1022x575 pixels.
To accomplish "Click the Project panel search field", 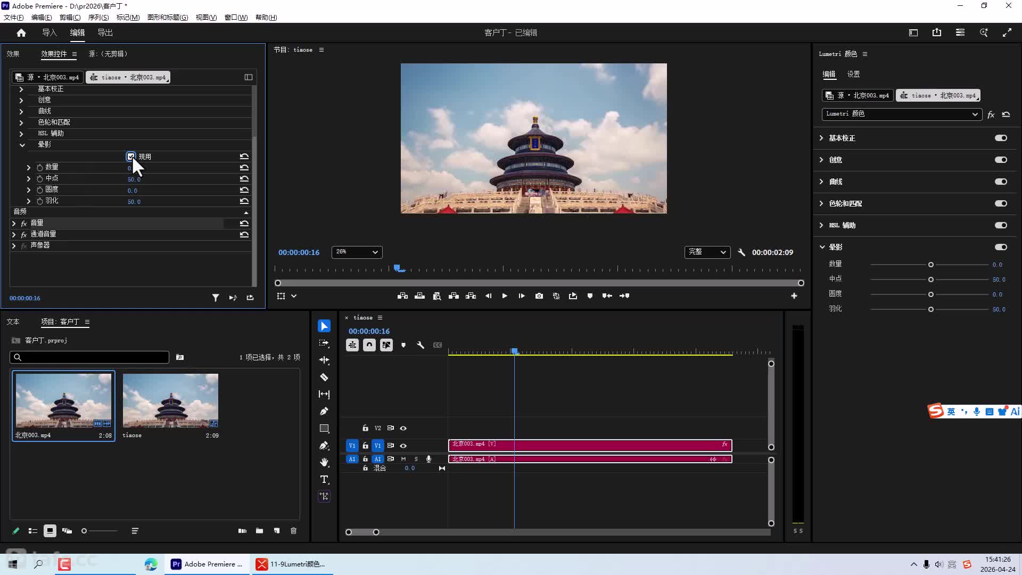I will 89,357.
